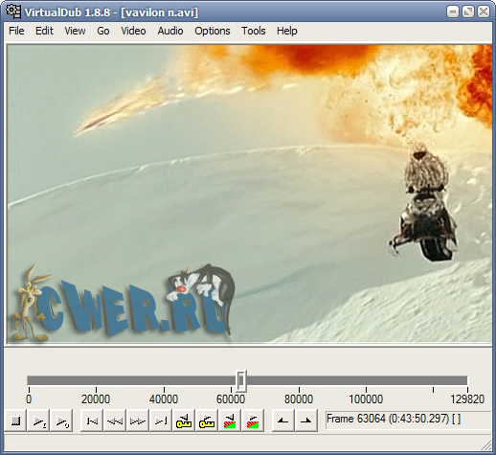Image resolution: width=496 pixels, height=455 pixels.
Task: Seek to previous scene change
Action: (x=230, y=421)
